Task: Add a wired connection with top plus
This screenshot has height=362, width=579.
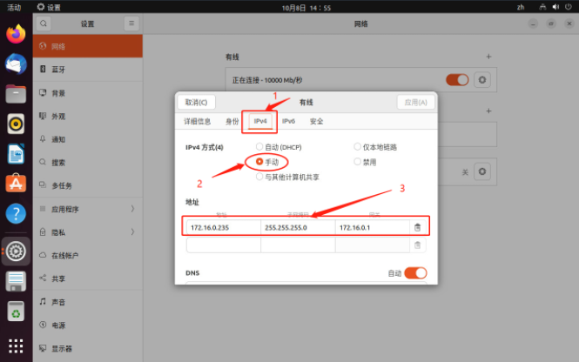Action: pos(488,57)
